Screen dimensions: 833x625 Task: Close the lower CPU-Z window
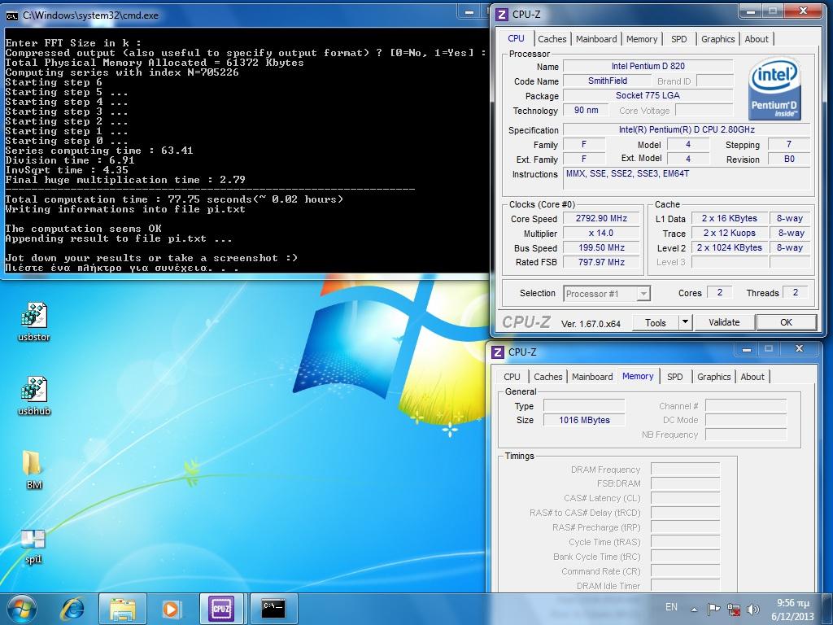(x=799, y=348)
